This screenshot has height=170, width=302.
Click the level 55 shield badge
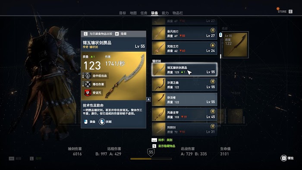pos(151,152)
